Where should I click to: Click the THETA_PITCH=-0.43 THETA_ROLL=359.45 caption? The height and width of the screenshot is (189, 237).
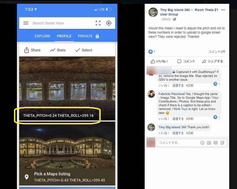(x=69, y=180)
